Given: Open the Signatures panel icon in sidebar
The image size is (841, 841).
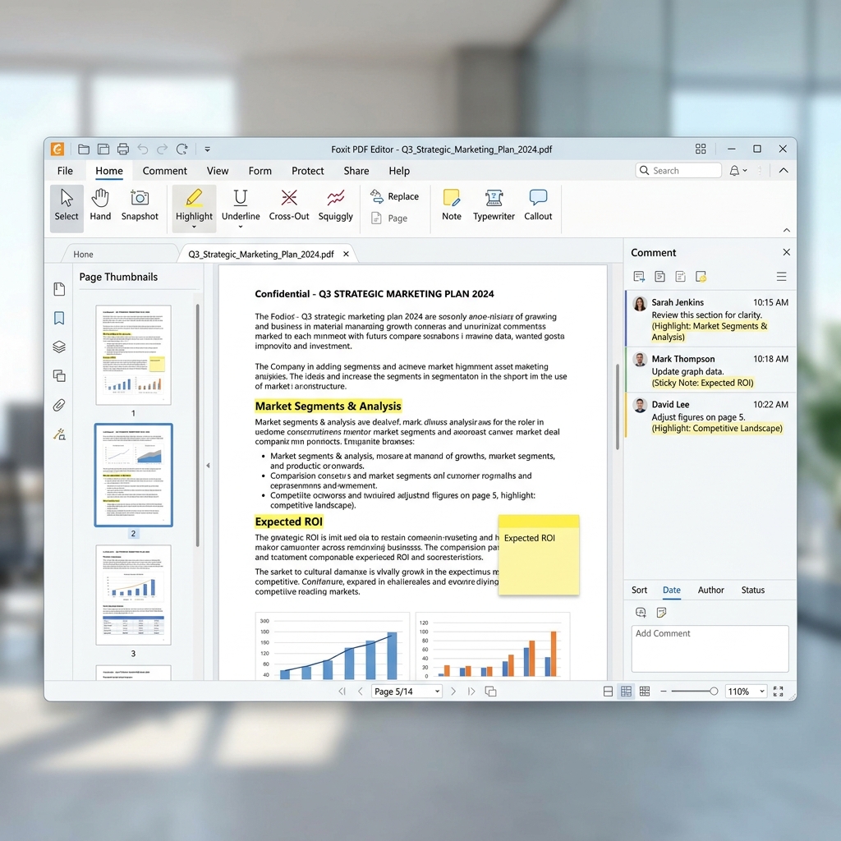Looking at the screenshot, I should tap(59, 434).
